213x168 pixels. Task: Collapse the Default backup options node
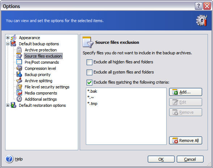(8, 44)
